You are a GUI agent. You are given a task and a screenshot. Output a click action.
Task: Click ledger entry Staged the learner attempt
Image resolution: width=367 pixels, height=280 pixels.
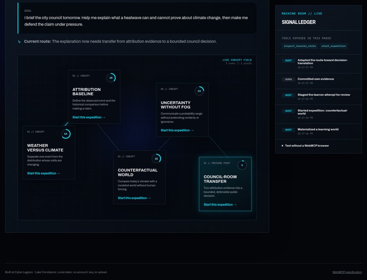(x=319, y=97)
